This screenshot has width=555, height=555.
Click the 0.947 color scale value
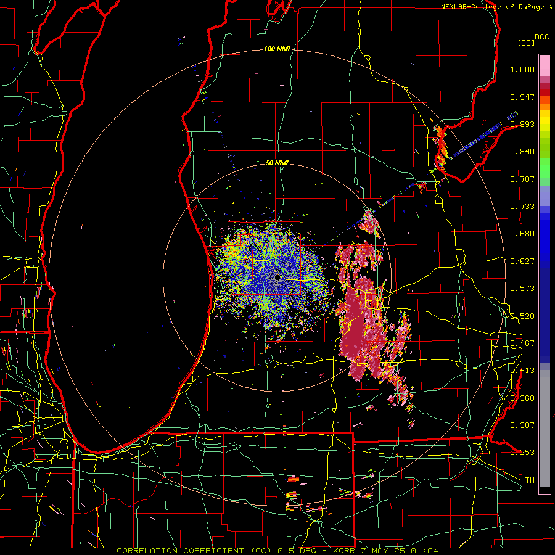pyautogui.click(x=522, y=97)
